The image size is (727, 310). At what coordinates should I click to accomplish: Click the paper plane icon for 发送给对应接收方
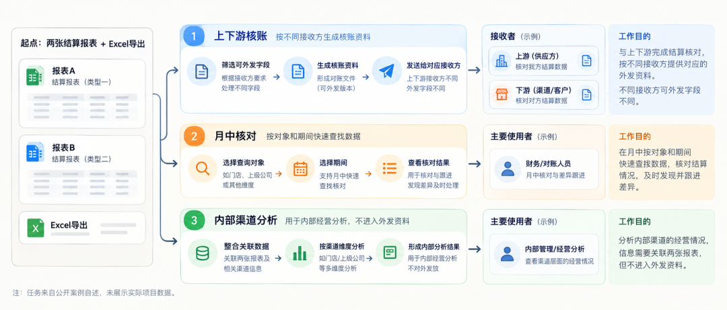(x=386, y=71)
